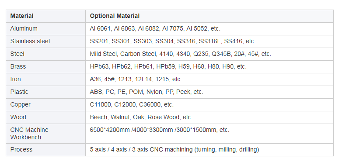The height and width of the screenshot is (162, 342).
Task: Click the Al 6061 alloys list cell
Action: pos(209,29)
